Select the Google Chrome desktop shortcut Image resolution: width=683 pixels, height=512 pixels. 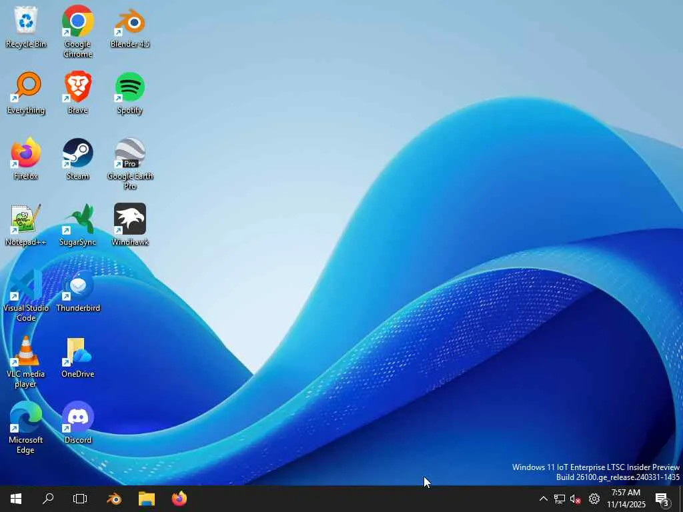coord(77,31)
